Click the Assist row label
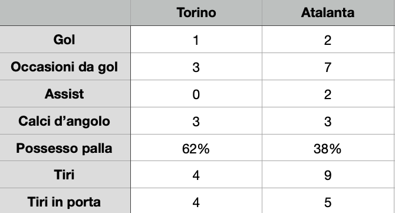This screenshot has width=395, height=213. [x=65, y=94]
